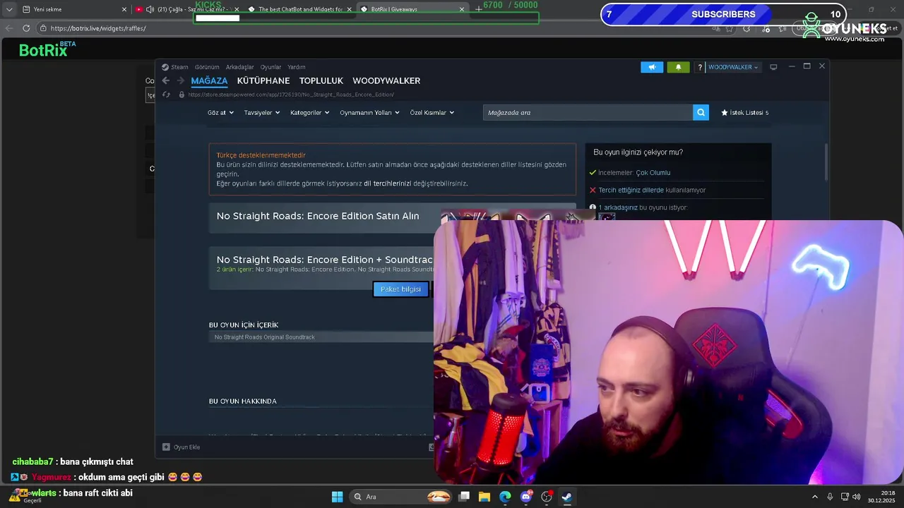904x508 pixels.
Task: Reload the Steam store page
Action: point(166,95)
